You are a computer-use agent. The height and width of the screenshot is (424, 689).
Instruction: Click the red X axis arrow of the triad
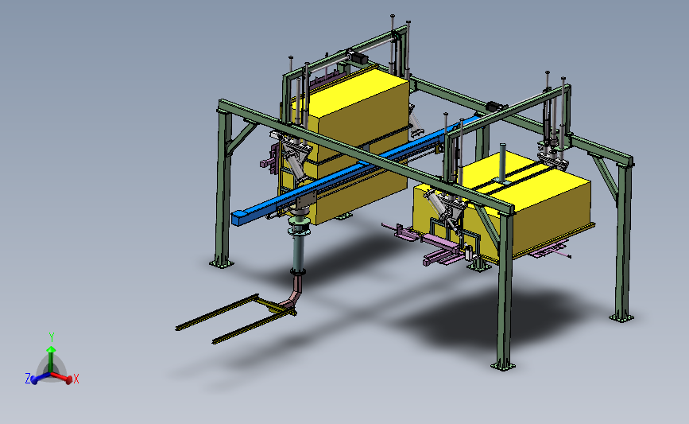click(62, 377)
